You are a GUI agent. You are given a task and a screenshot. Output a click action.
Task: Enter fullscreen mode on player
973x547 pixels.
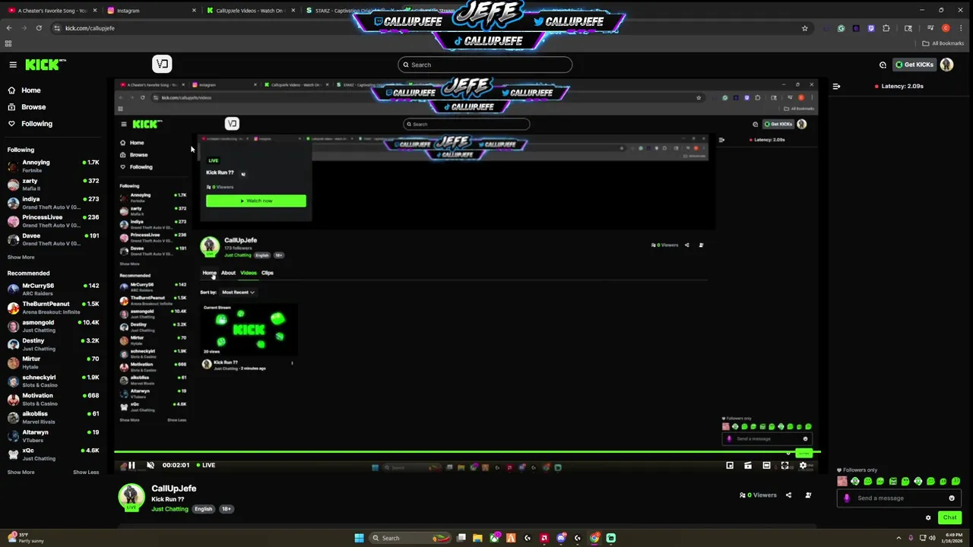click(784, 465)
